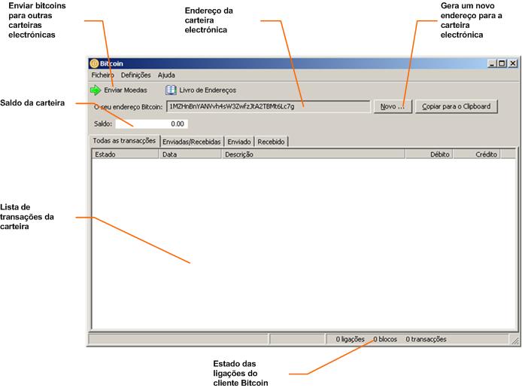Close the Bitcoin window

(513, 63)
